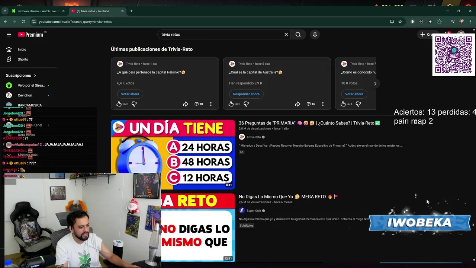The image size is (476, 268).
Task: Click the install app icon in address bar
Action: [x=392, y=22]
